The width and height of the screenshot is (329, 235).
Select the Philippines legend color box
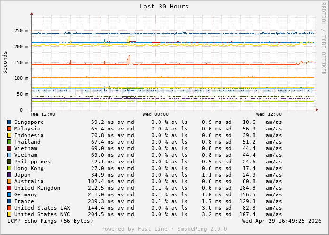click(x=9, y=162)
